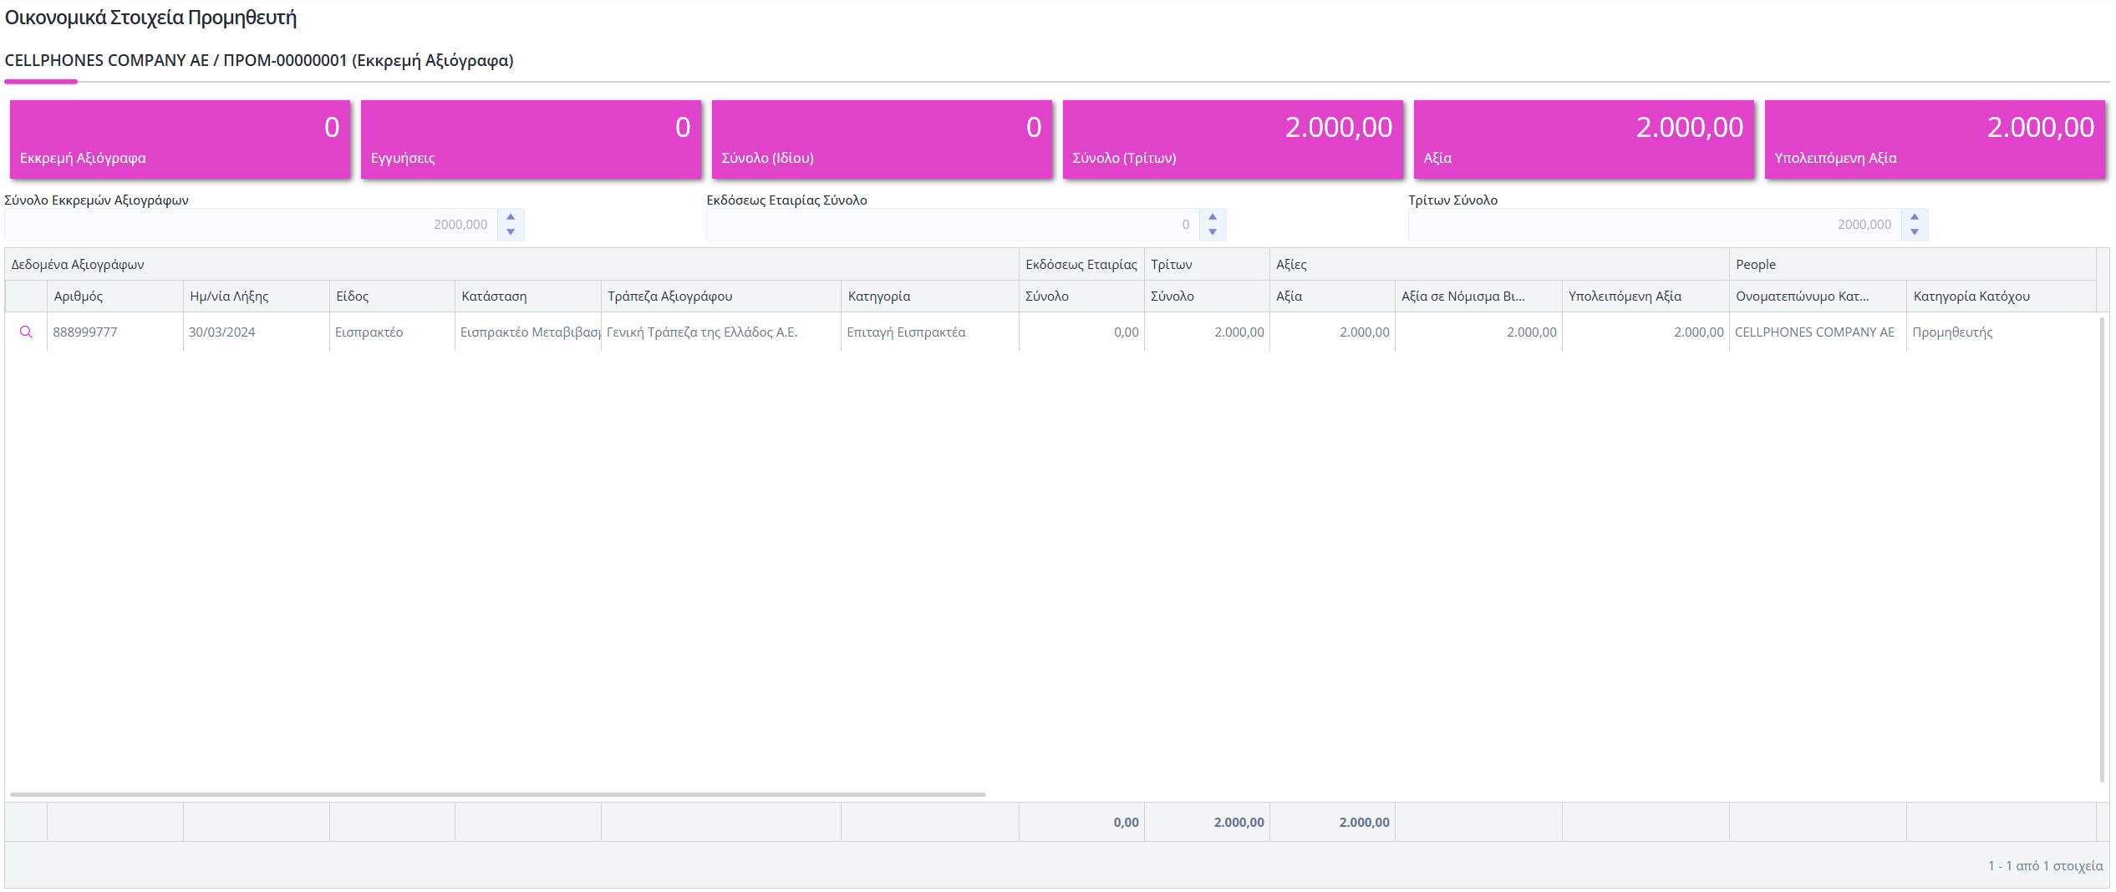2116x892 pixels.
Task: Sort by Ονοματεπώνυμο Κατ... column header
Action: 1818,296
